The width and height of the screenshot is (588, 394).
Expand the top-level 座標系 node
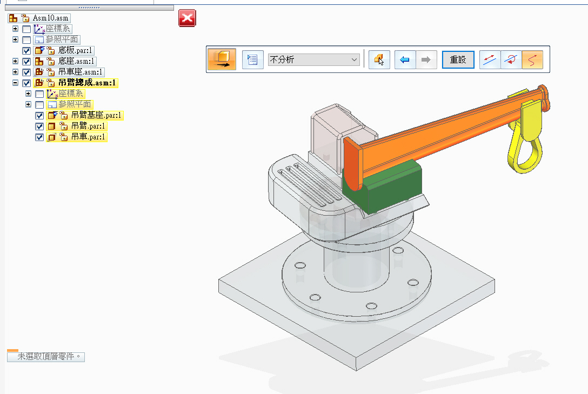tap(15, 29)
